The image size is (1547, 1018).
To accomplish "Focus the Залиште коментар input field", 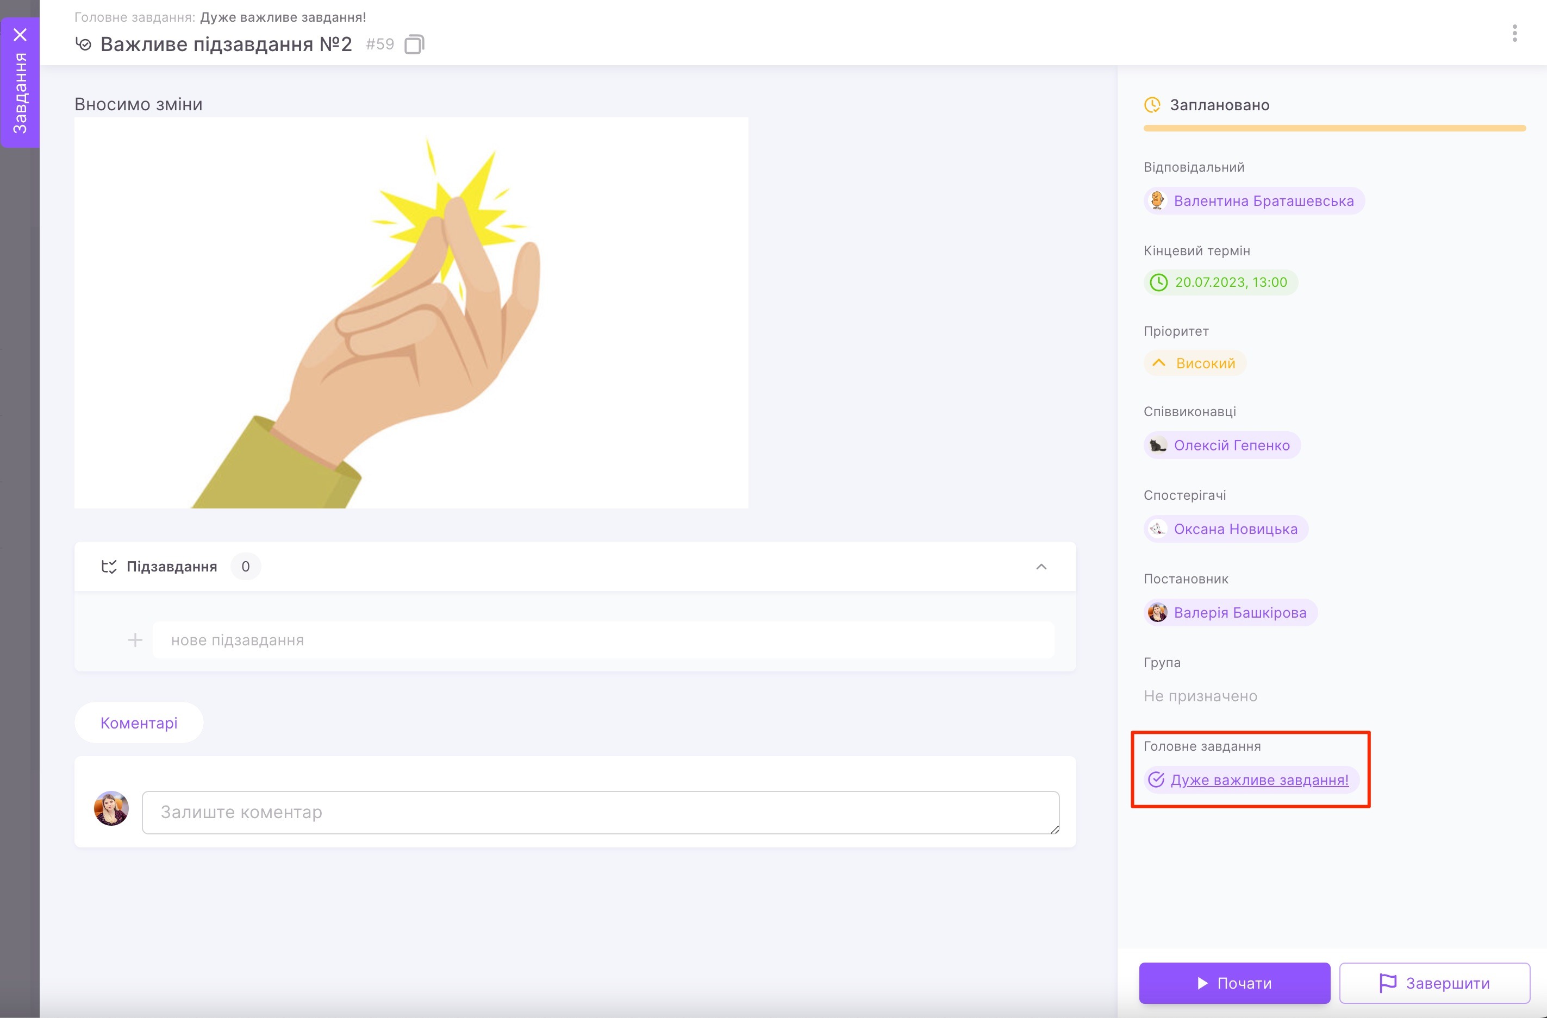I will point(600,812).
